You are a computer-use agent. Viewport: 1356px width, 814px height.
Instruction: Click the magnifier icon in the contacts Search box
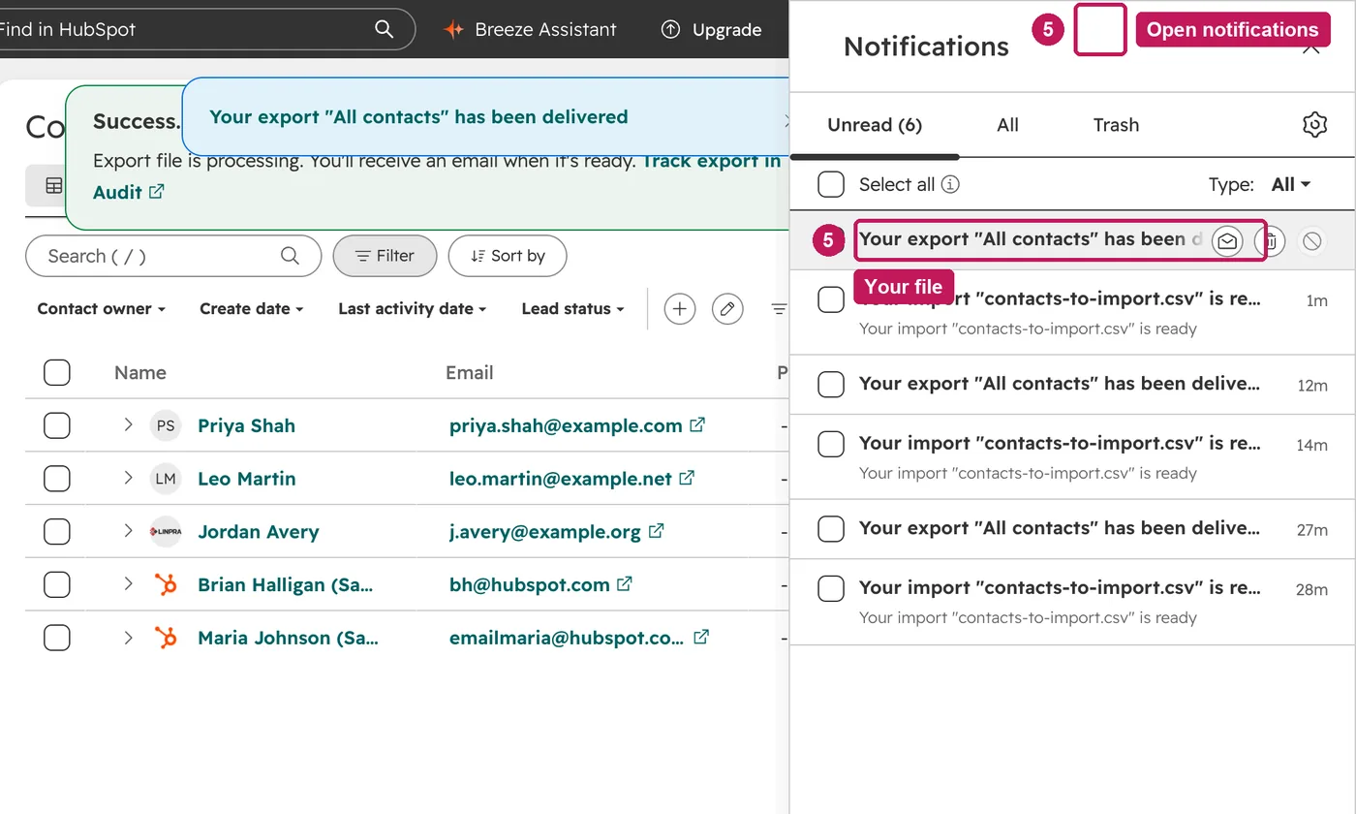(290, 256)
